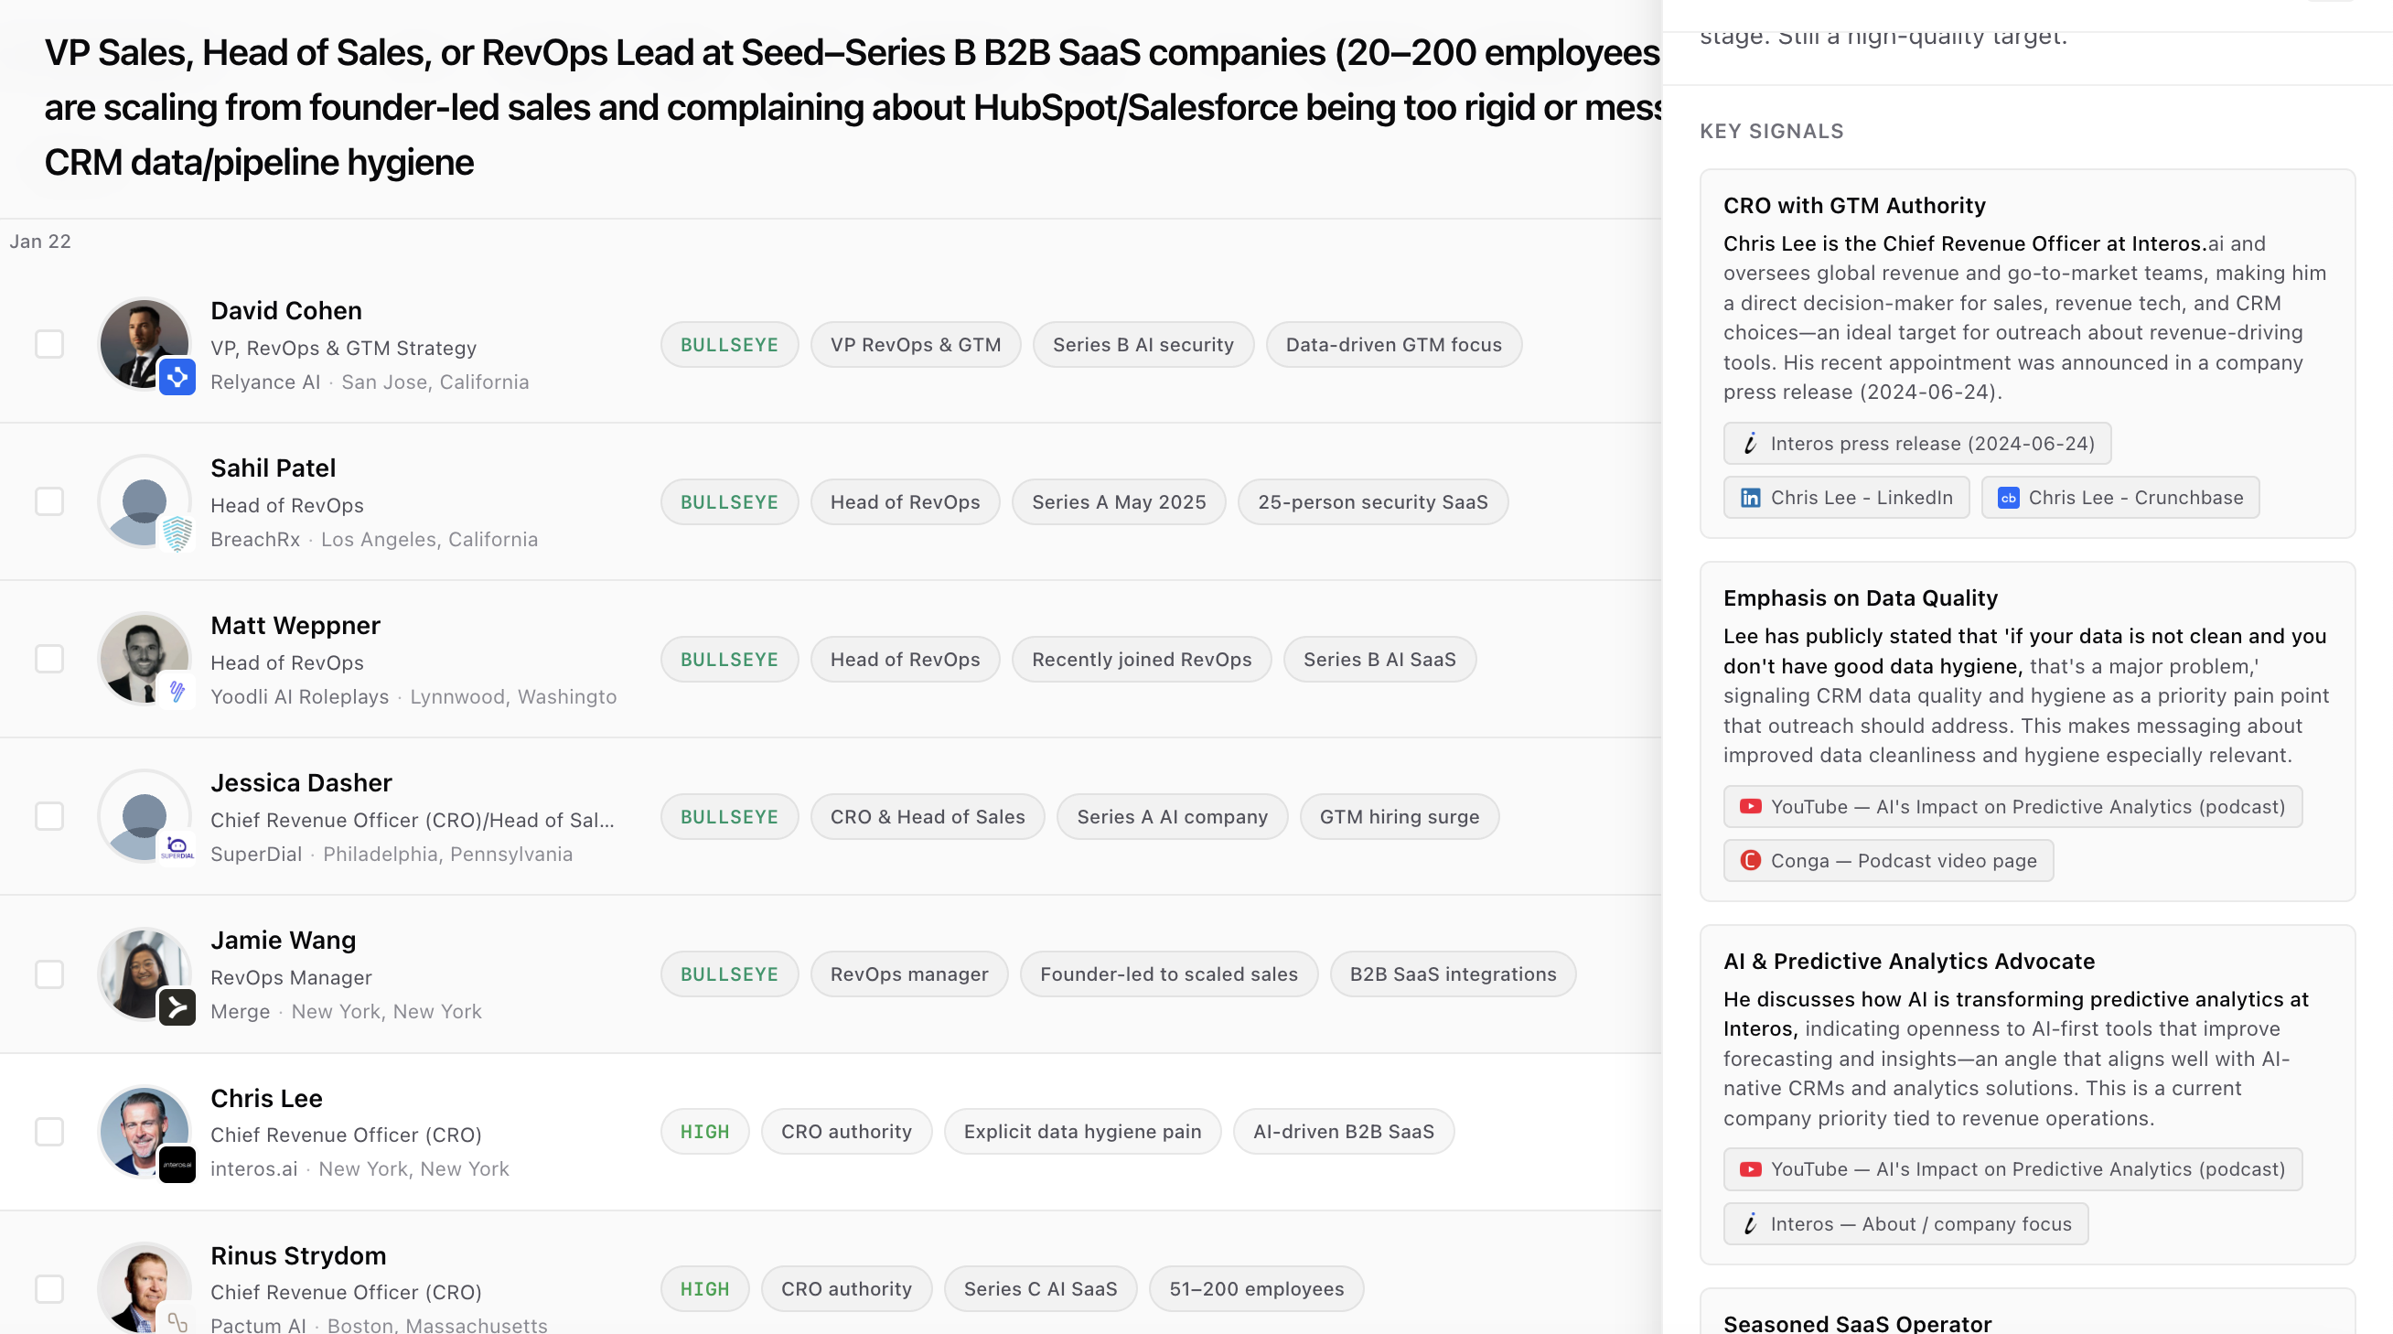Click the Interos icon on the press release source
2393x1334 pixels.
coord(1750,444)
